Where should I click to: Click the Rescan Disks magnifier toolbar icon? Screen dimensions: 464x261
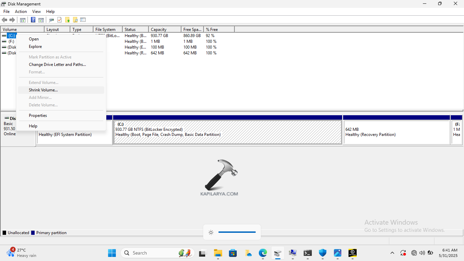pos(51,20)
